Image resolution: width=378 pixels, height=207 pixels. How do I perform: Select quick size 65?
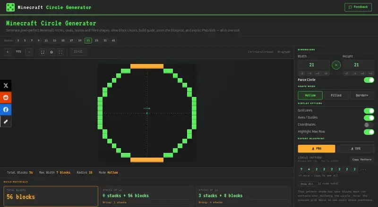tap(113, 40)
